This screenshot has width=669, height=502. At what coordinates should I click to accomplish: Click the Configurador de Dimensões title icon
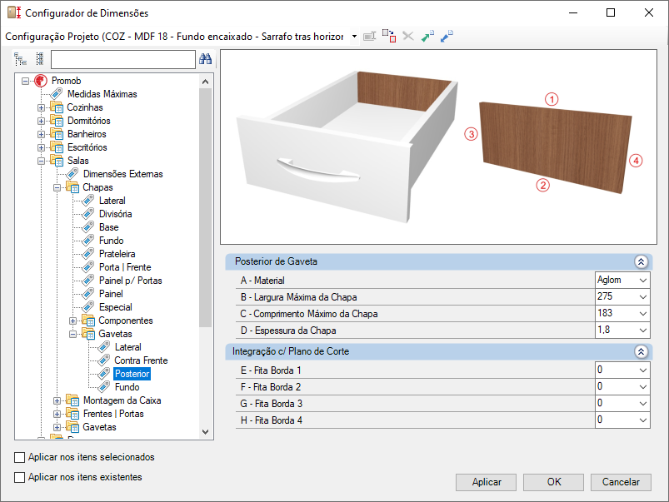point(14,12)
